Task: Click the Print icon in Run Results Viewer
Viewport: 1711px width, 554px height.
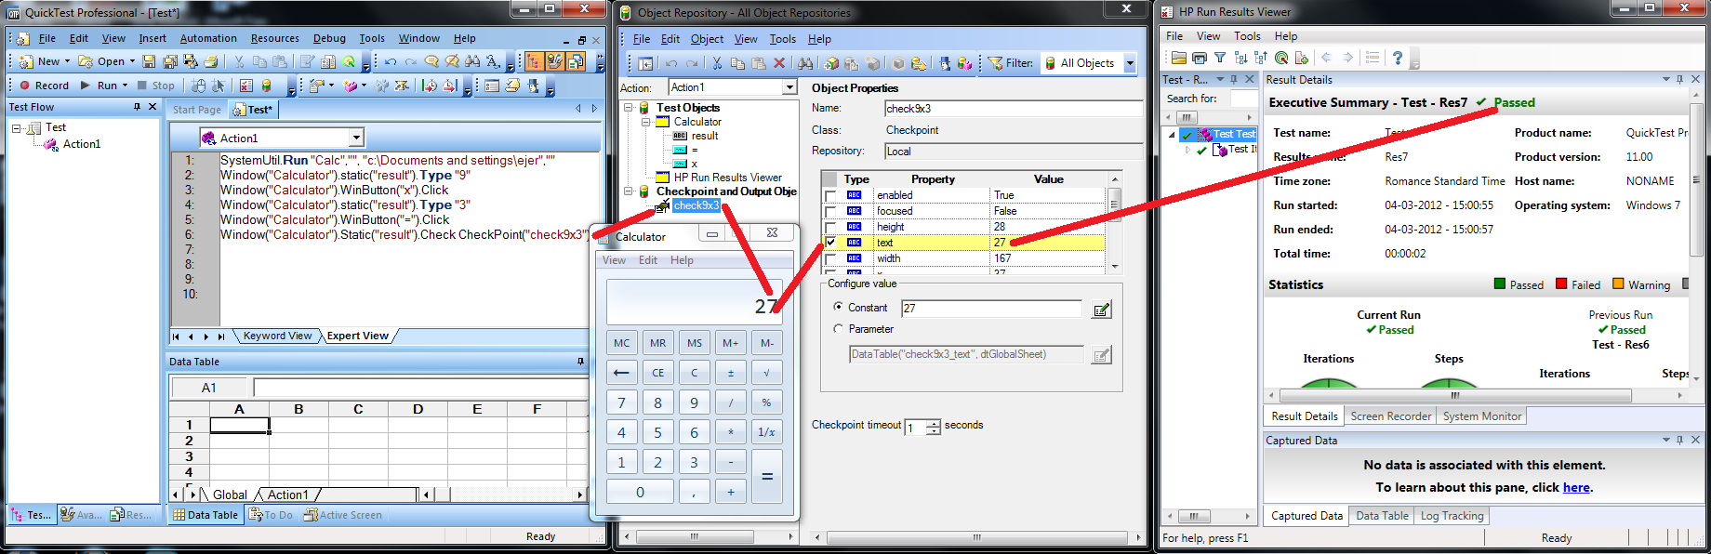Action: [x=1200, y=58]
